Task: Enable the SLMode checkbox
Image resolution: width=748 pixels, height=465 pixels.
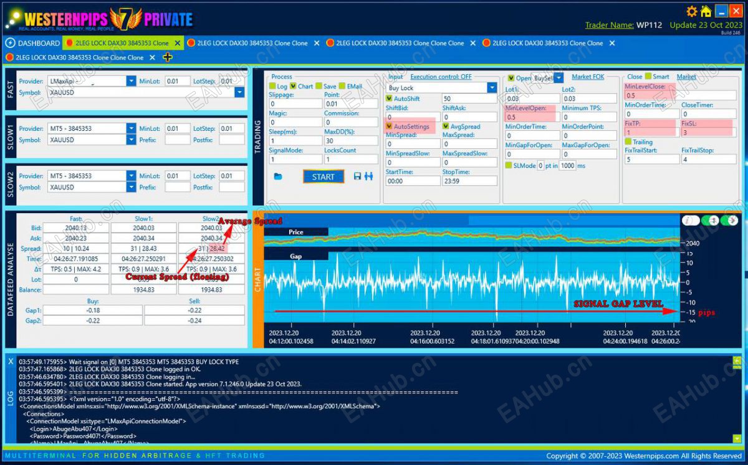Action: point(509,166)
